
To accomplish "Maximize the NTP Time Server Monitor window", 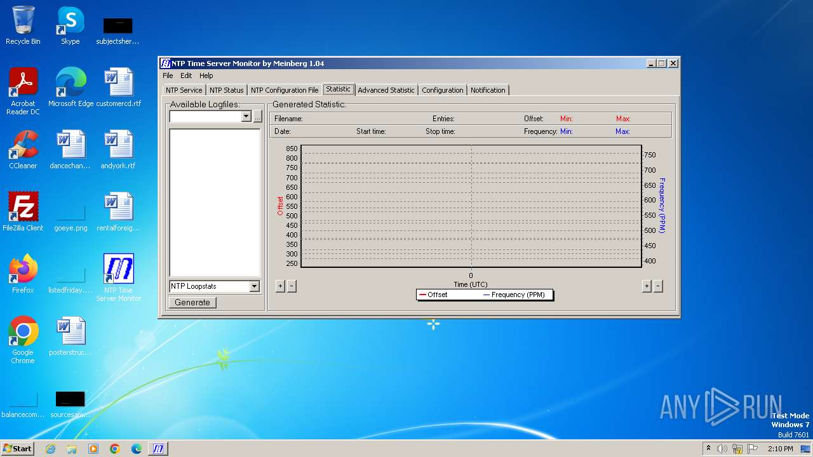I will click(x=662, y=63).
